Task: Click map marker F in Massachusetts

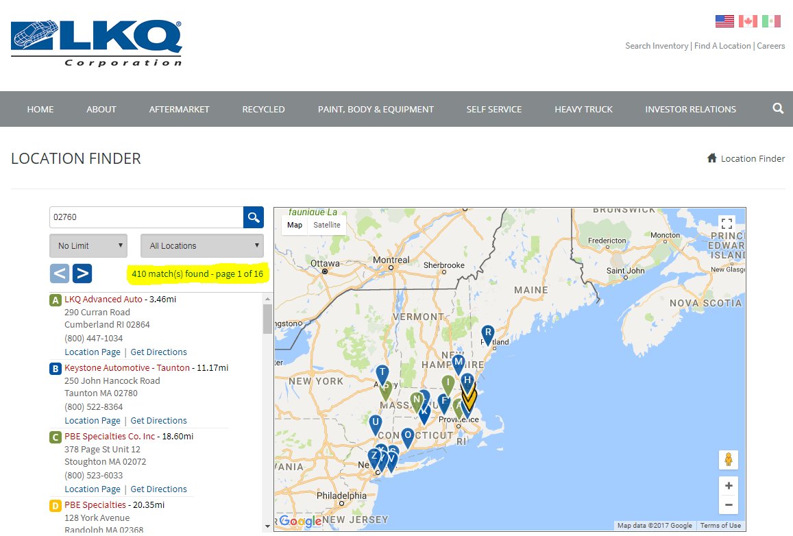Action: (x=443, y=403)
